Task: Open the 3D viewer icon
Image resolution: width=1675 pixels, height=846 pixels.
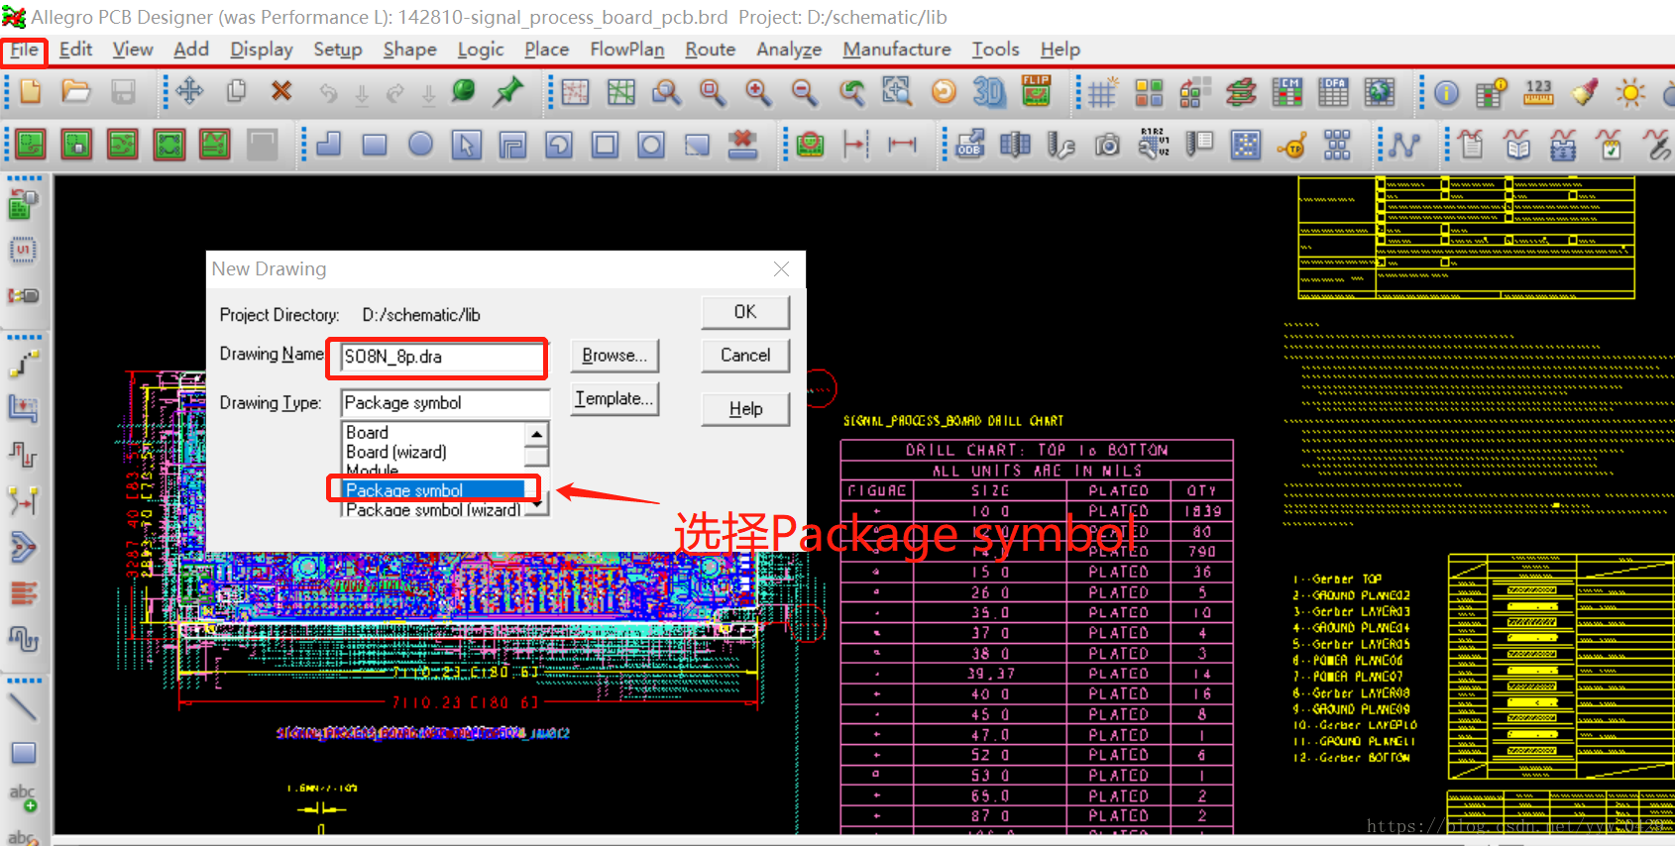Action: [989, 93]
